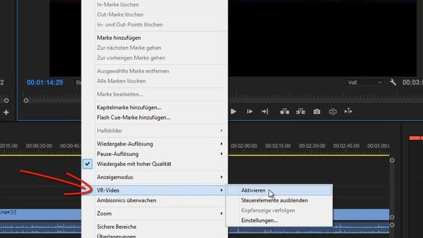Open the wrench settings menu
This screenshot has height=238, width=423.
click(x=393, y=82)
